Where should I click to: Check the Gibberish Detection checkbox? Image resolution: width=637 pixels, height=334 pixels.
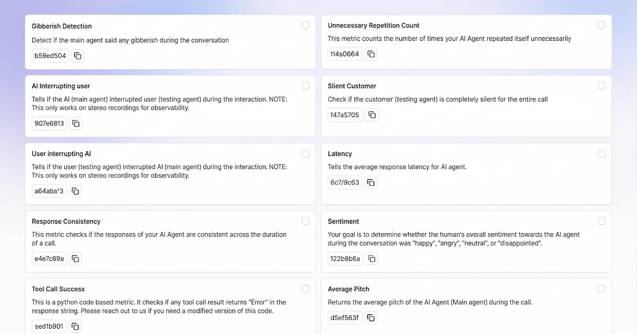click(x=305, y=25)
